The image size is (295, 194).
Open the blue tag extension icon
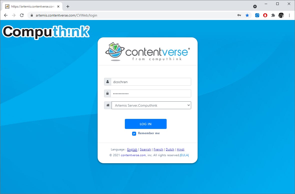click(257, 15)
